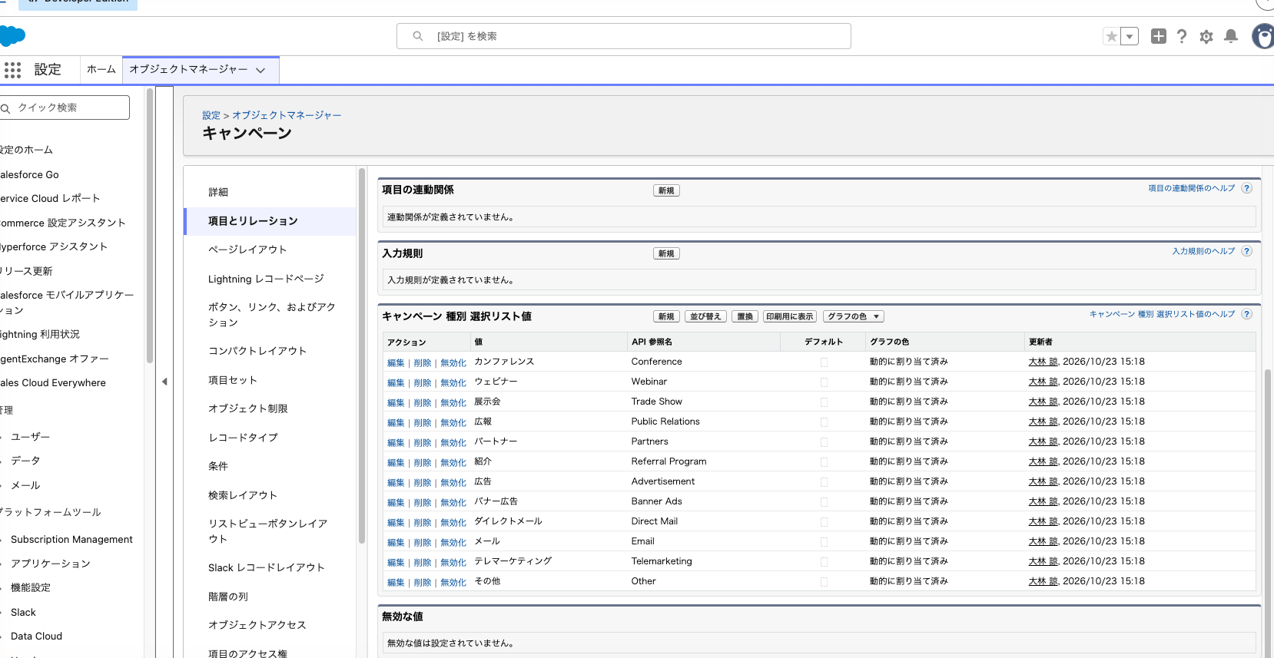This screenshot has width=1274, height=658.
Task: Open the global actions plus icon
Action: pyautogui.click(x=1159, y=36)
